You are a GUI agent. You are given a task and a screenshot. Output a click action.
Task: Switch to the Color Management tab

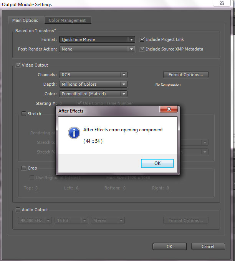coord(68,20)
